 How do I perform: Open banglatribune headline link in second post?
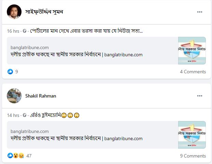click(x=76, y=138)
